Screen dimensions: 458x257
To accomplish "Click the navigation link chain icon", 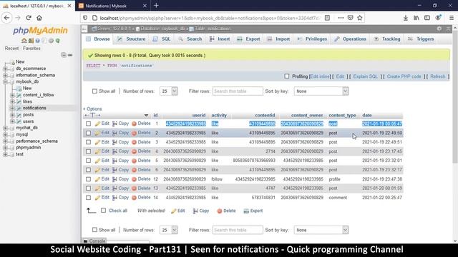I will 70,55.
